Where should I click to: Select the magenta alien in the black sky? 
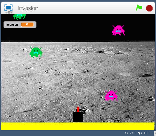point(119,30)
